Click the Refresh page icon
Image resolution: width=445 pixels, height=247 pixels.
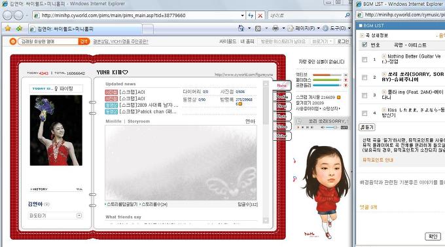pyautogui.click(x=251, y=15)
